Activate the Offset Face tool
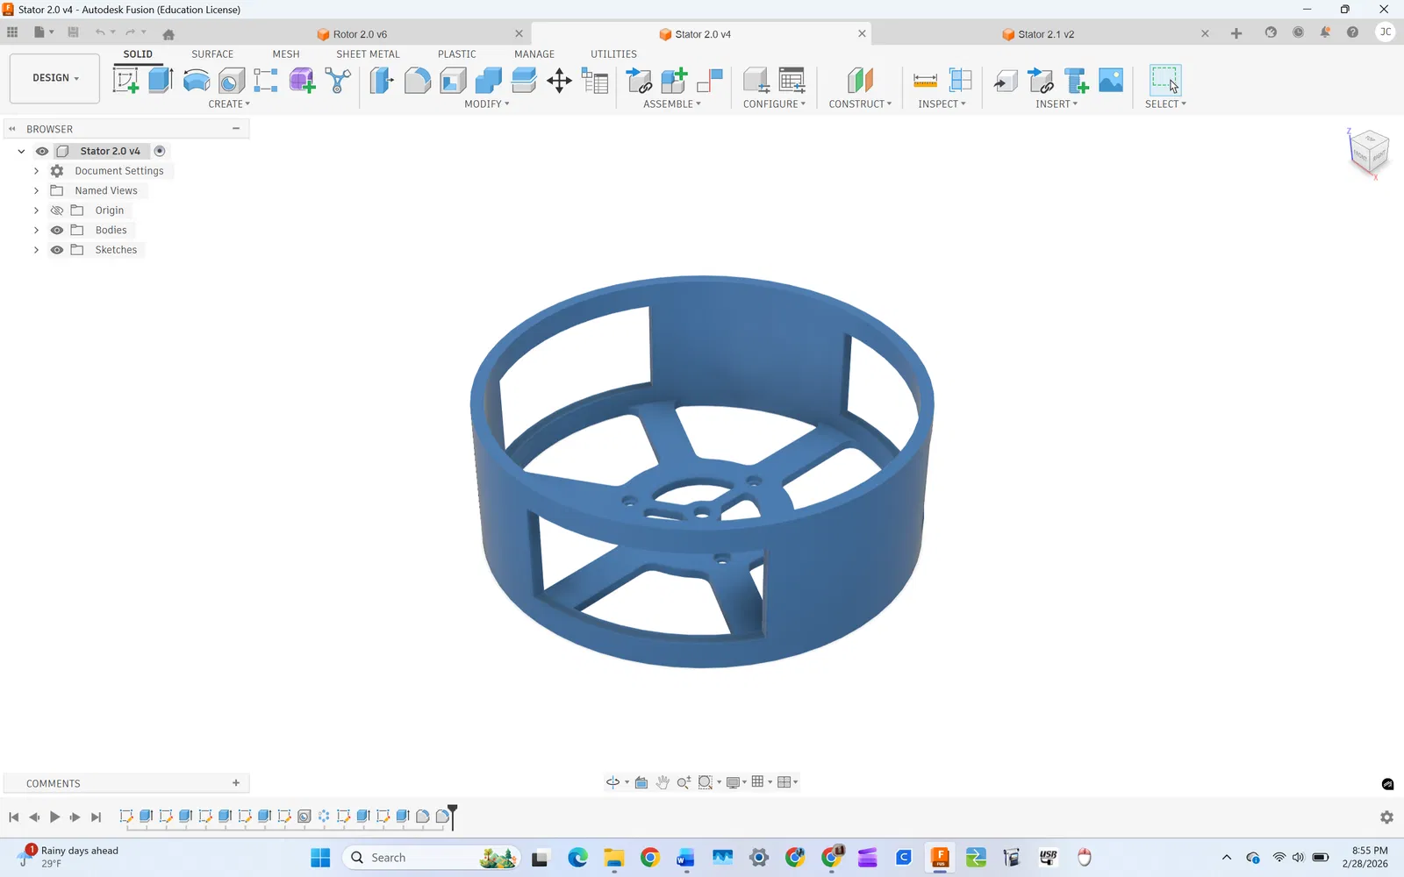Image resolution: width=1404 pixels, height=877 pixels. click(524, 81)
